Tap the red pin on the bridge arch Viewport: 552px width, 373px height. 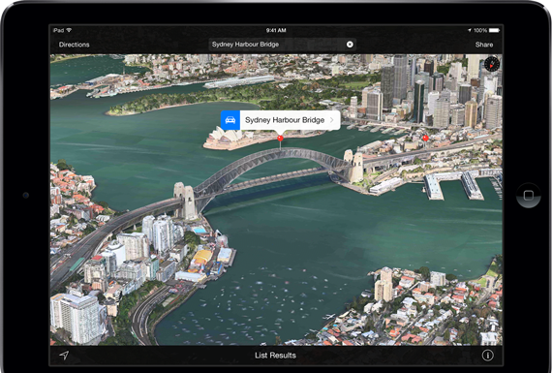pos(280,139)
